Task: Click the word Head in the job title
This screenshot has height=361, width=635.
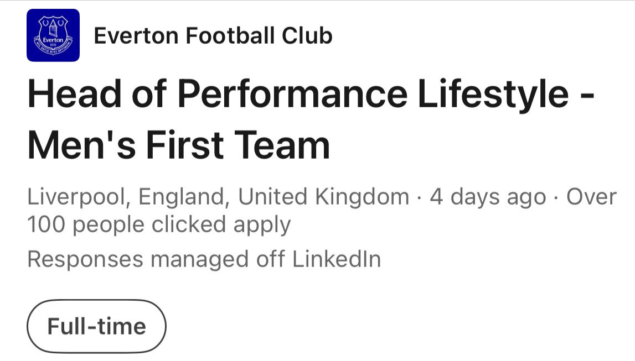Action: pos(75,94)
